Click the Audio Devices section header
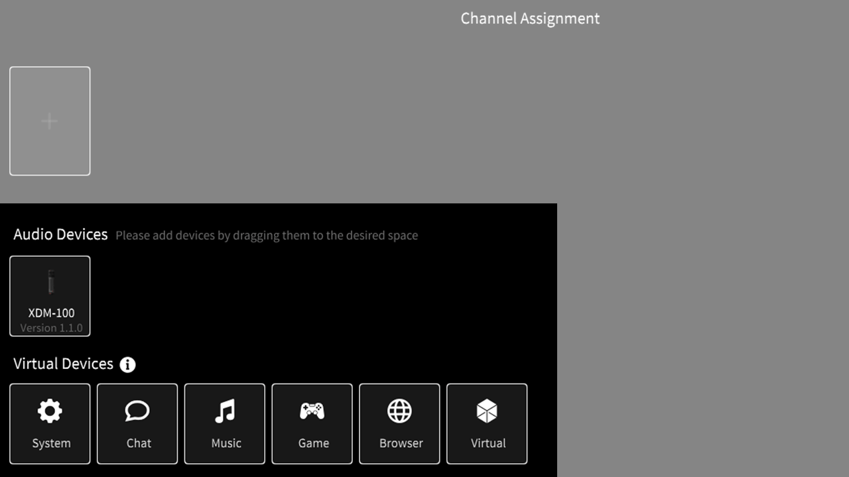 (60, 234)
